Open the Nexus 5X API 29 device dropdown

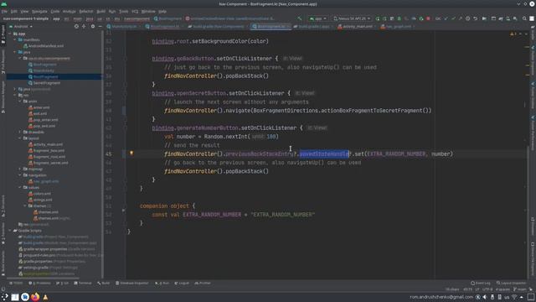pyautogui.click(x=352, y=18)
